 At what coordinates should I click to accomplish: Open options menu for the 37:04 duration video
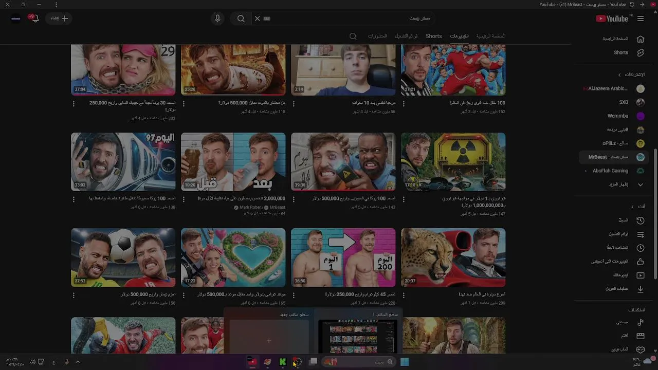74,103
